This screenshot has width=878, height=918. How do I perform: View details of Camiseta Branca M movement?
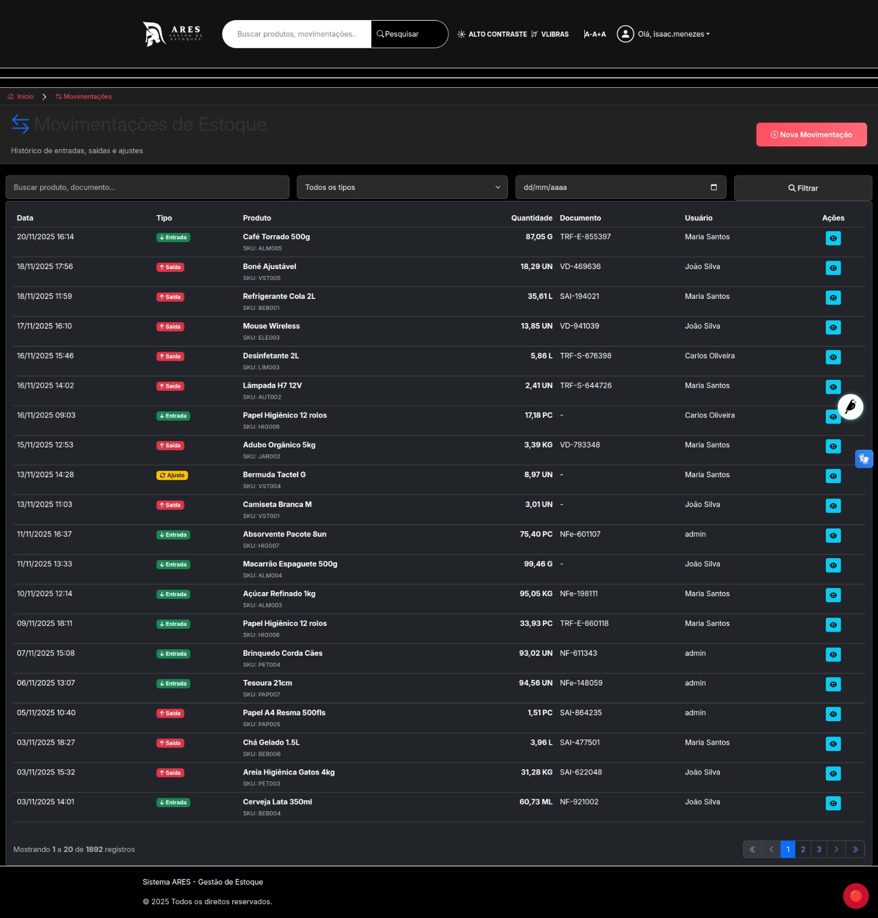point(833,506)
